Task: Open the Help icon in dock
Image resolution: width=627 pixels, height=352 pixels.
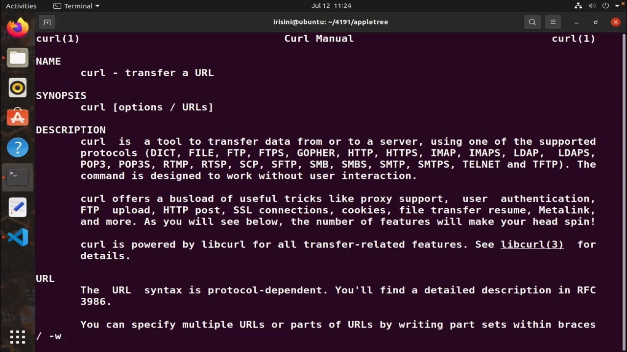Action: tap(18, 147)
